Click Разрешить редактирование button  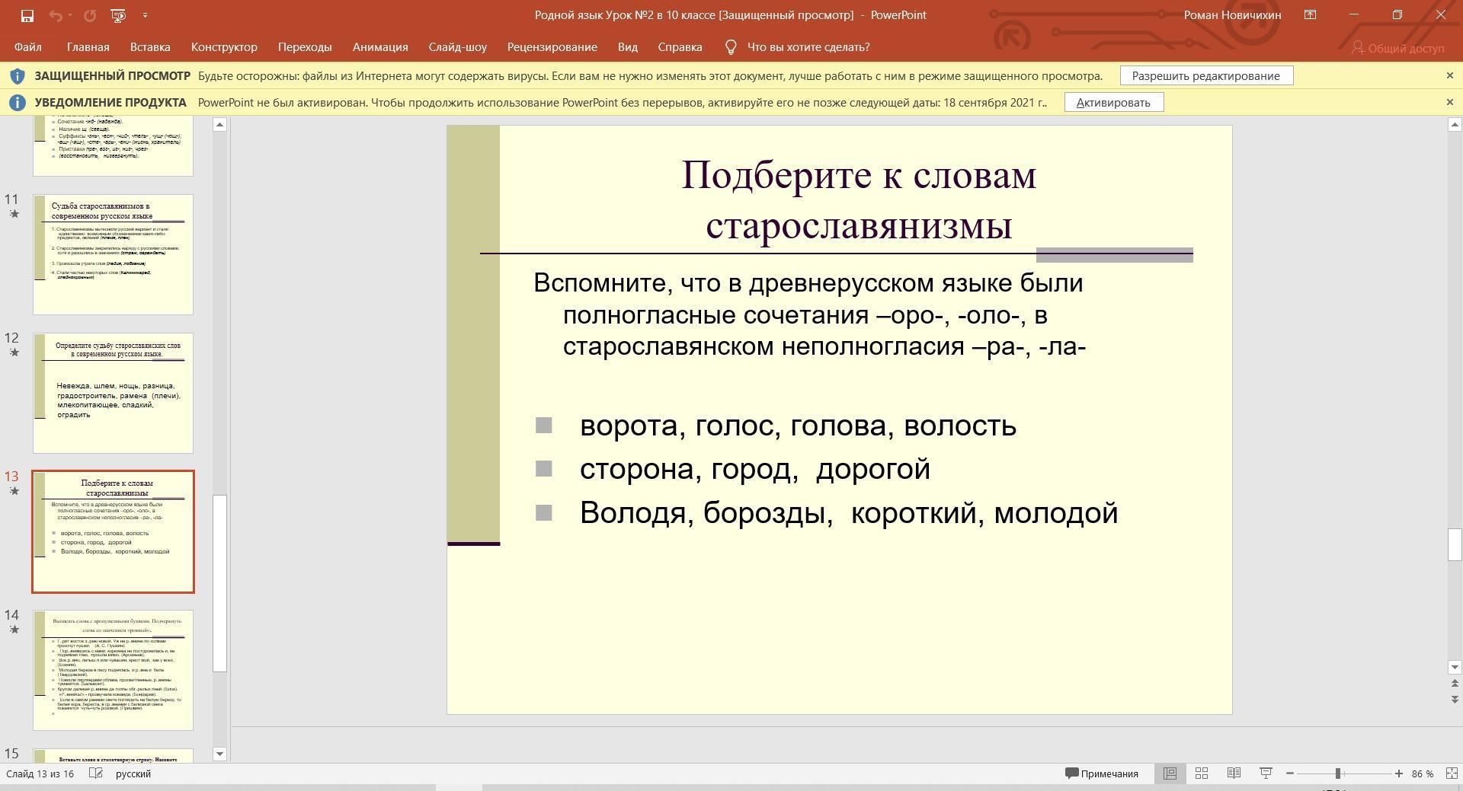[1205, 76]
